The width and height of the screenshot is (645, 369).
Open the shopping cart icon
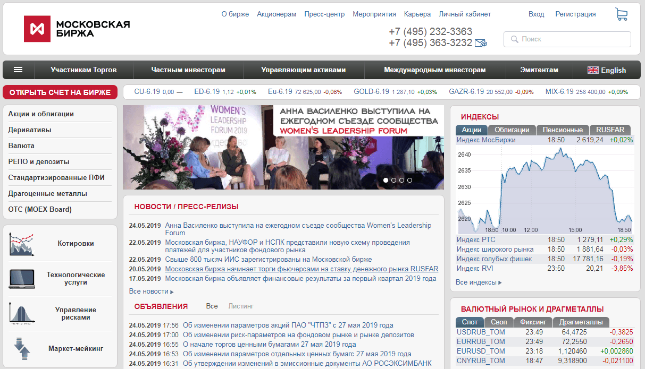[x=621, y=14]
